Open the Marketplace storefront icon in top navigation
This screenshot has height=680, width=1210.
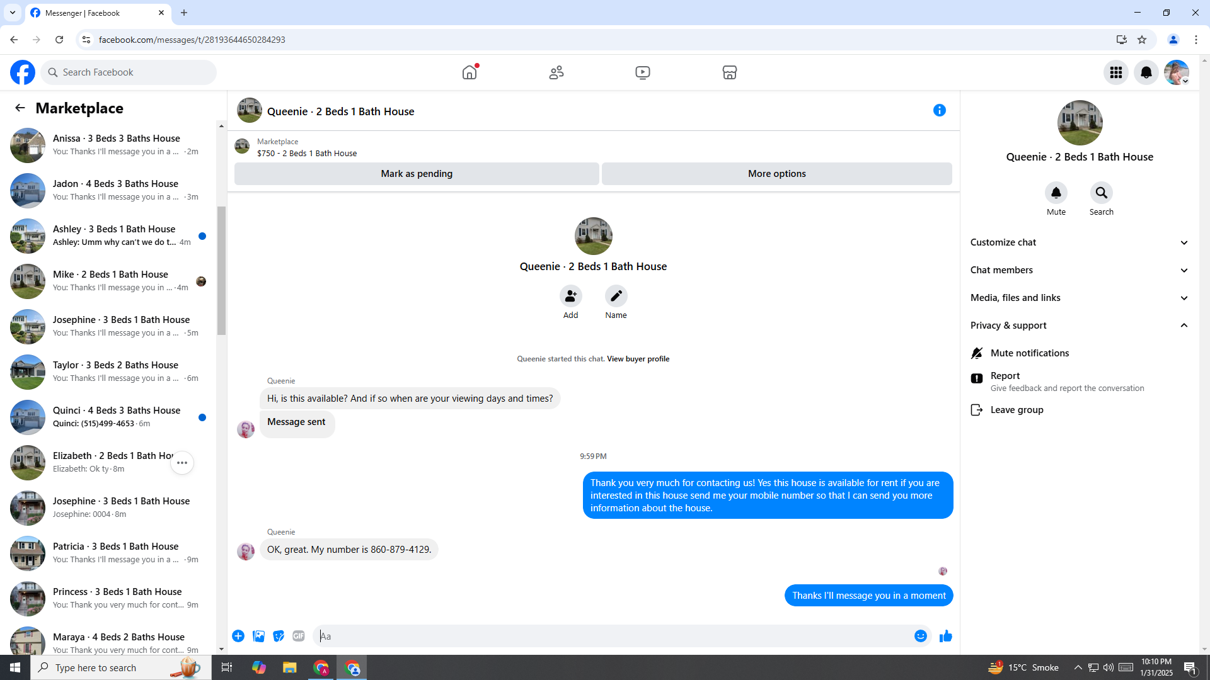click(730, 72)
